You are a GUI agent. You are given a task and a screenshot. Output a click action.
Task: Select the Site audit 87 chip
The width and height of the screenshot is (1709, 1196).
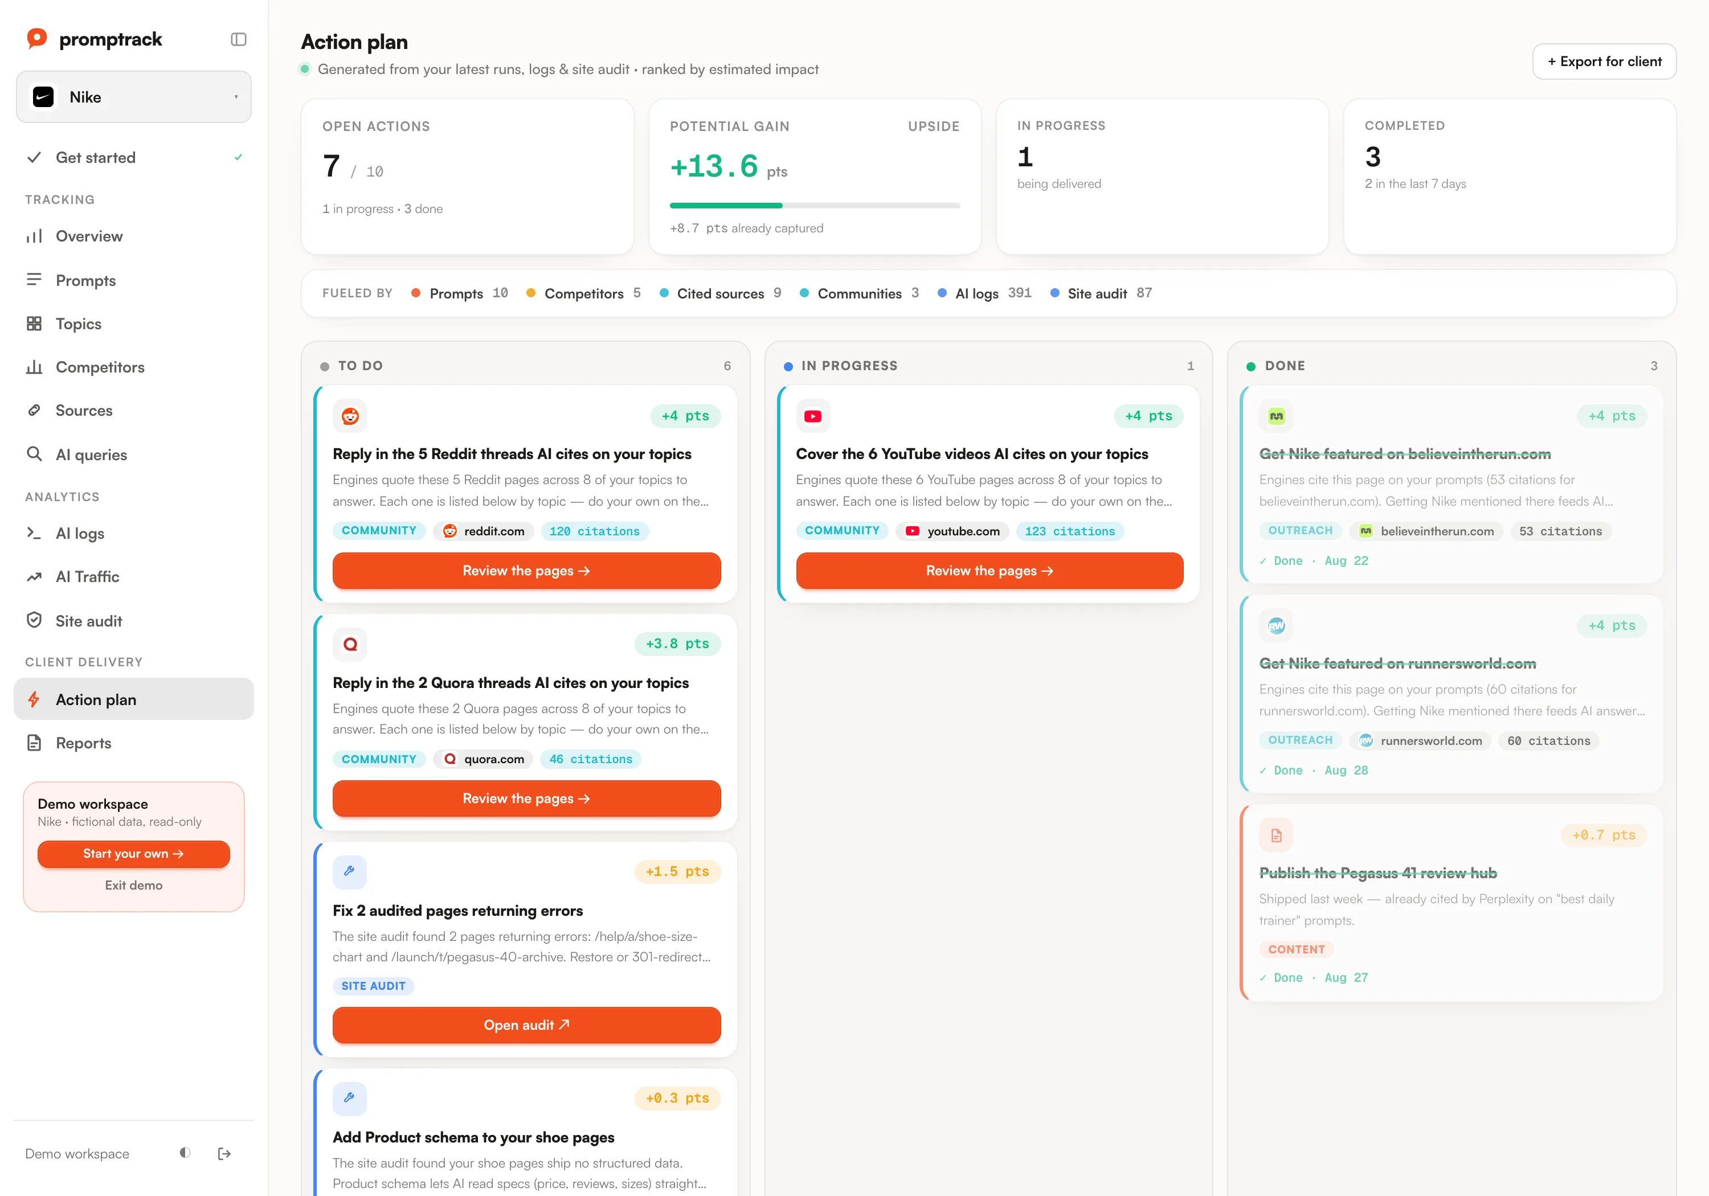click(1102, 293)
